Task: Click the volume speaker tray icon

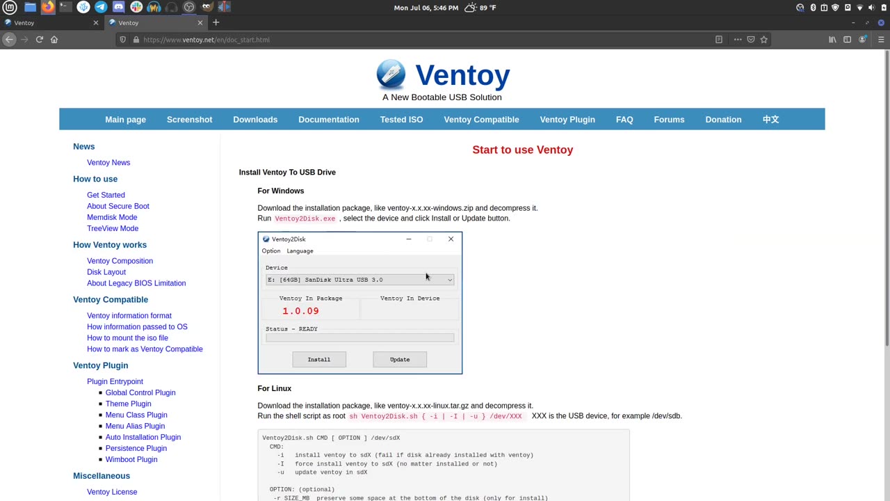Action: [x=871, y=8]
